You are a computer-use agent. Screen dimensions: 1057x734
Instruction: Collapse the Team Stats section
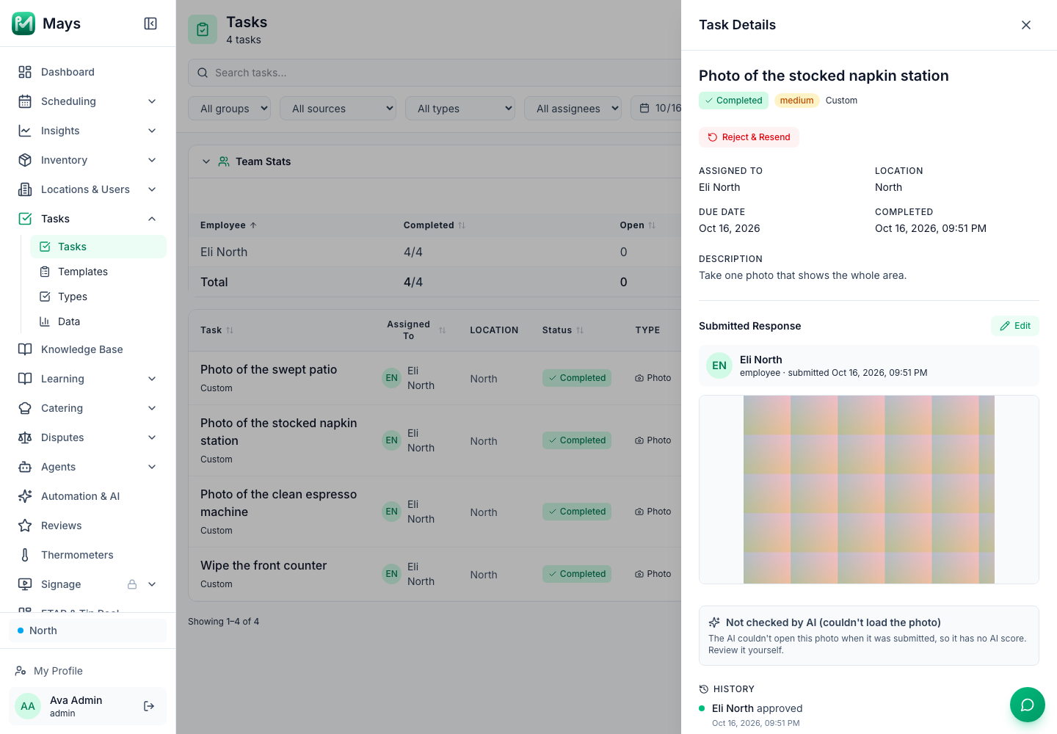[206, 161]
